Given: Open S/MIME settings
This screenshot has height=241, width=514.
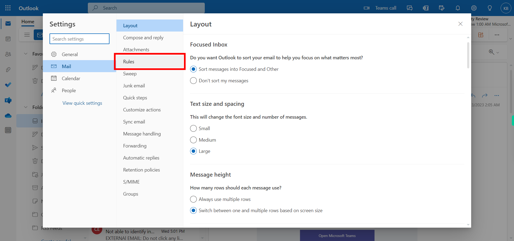Looking at the screenshot, I should (150, 182).
